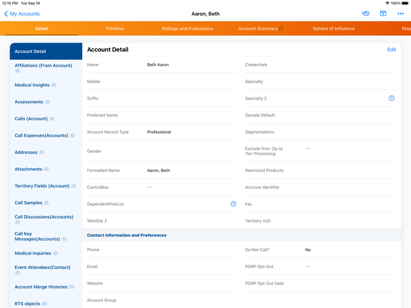Open the media calendar icon in header

coord(383,13)
